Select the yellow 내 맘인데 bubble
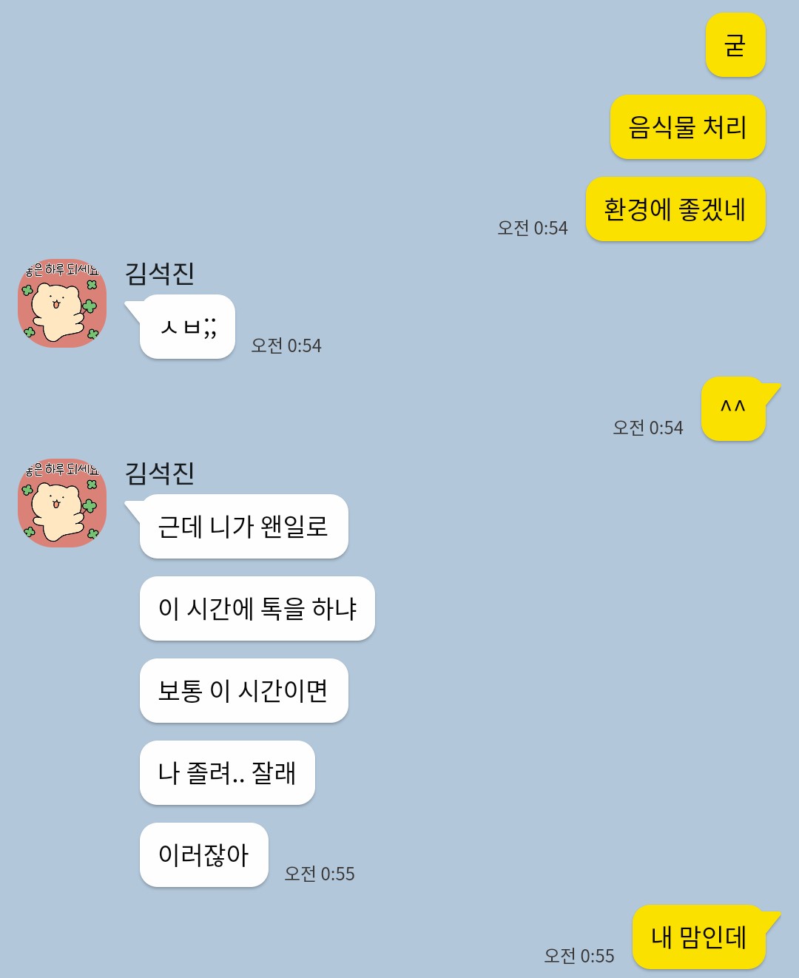 [699, 937]
